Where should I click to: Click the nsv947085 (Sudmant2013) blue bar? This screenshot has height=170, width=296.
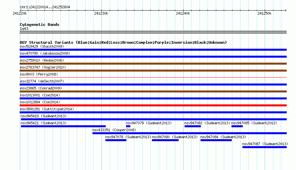point(237,126)
